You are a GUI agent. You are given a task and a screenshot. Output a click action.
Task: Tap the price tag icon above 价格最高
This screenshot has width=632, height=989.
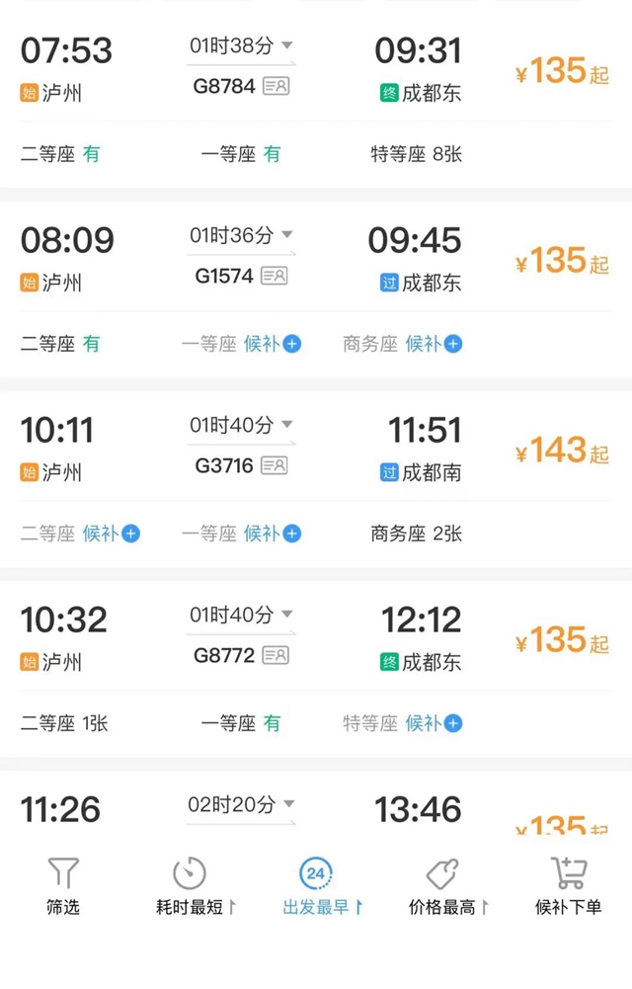(x=444, y=872)
